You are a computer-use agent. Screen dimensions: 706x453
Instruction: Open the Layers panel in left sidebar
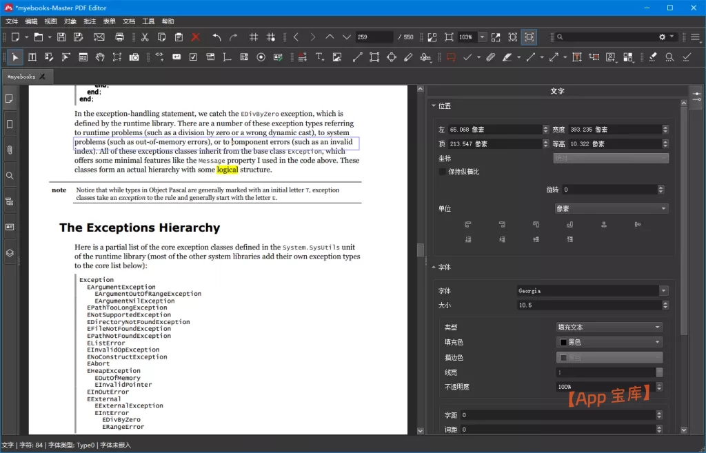(x=10, y=253)
